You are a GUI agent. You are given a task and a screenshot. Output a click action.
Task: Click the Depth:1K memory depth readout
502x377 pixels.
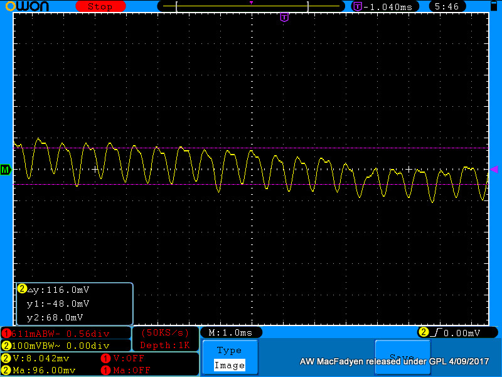(x=165, y=345)
